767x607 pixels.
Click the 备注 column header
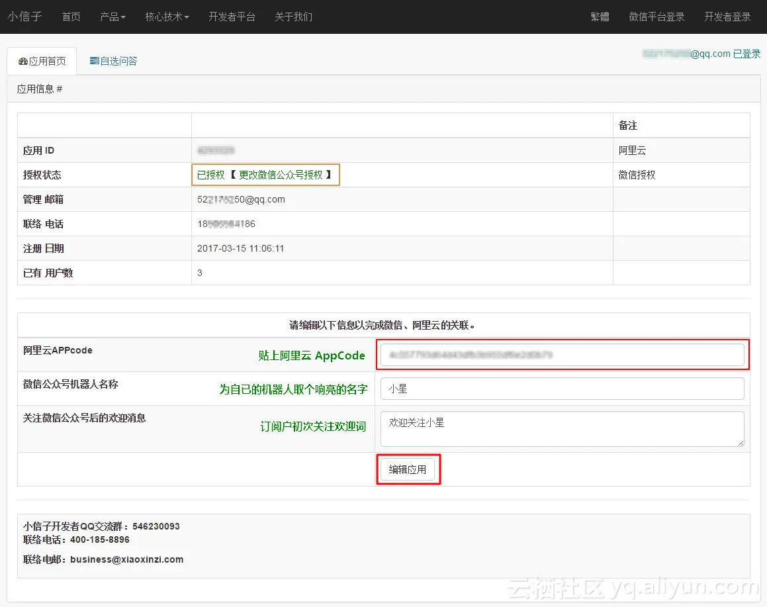coord(628,126)
